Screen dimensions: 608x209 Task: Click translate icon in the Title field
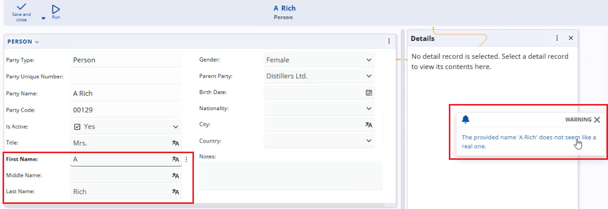coord(176,143)
